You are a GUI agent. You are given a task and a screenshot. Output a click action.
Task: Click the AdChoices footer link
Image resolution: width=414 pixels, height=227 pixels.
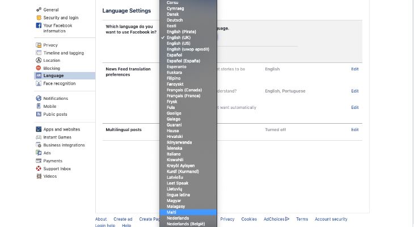pyautogui.click(x=276, y=219)
